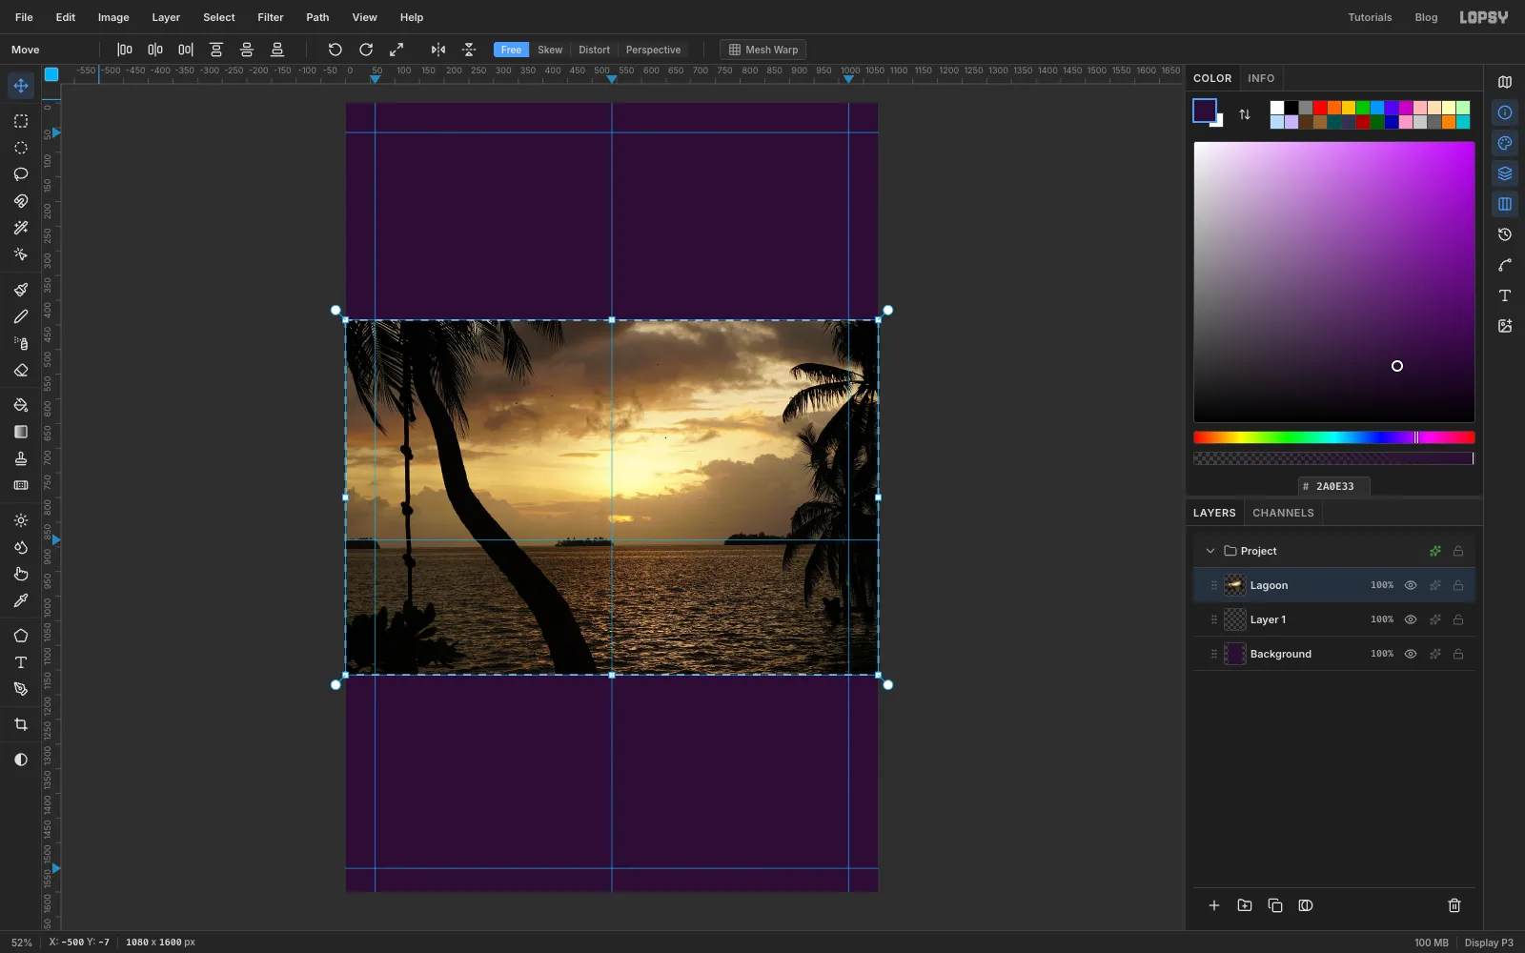
Task: Select the Text tool in left toolbar
Action: pyautogui.click(x=21, y=662)
